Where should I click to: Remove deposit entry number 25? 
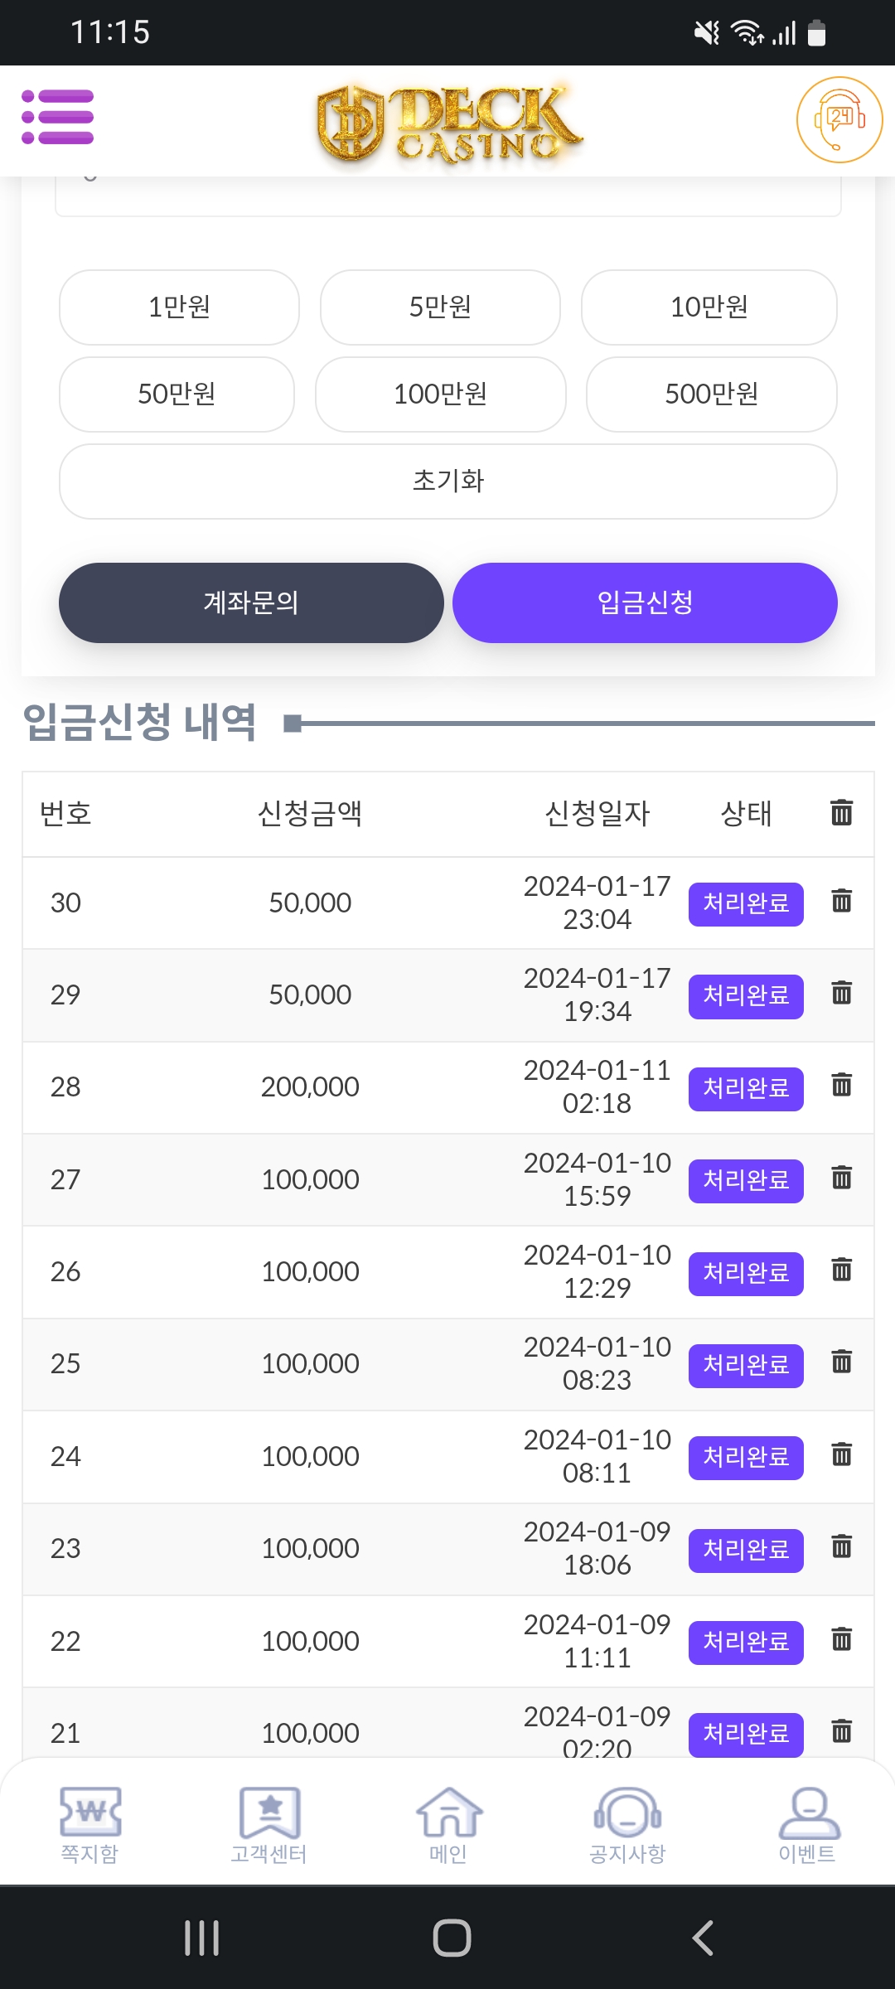[x=841, y=1362]
